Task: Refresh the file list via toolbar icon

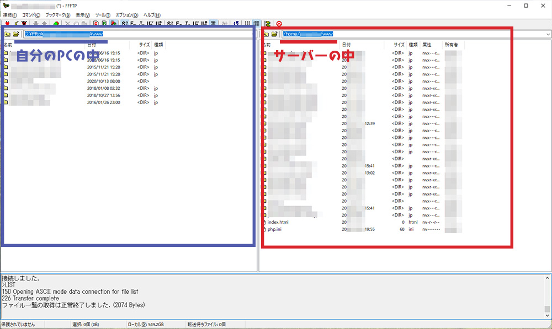Action: coord(236,24)
